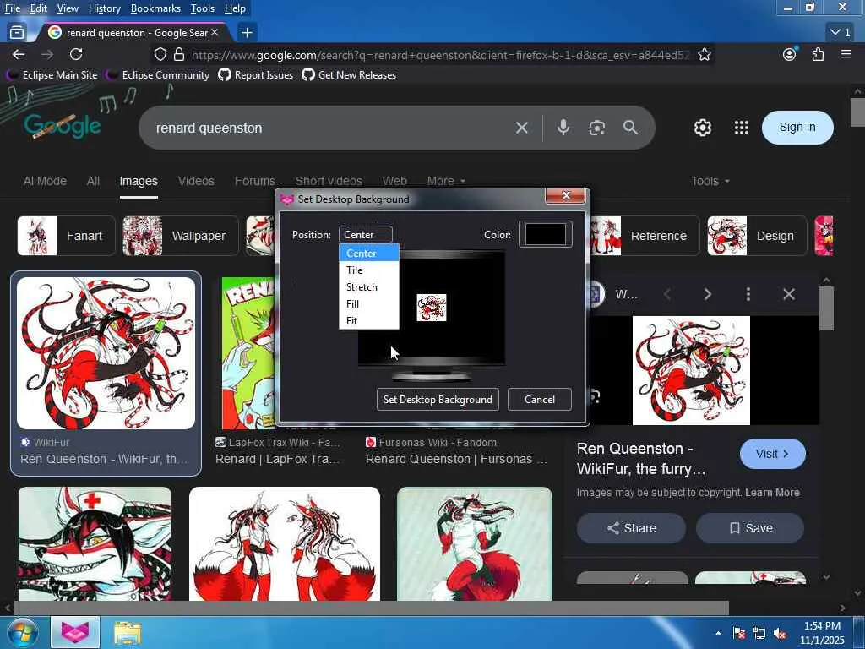Open the File menu
Viewport: 865px width, 649px height.
[12, 8]
